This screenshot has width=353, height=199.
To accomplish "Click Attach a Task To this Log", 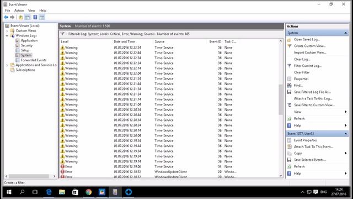I will (313, 98).
